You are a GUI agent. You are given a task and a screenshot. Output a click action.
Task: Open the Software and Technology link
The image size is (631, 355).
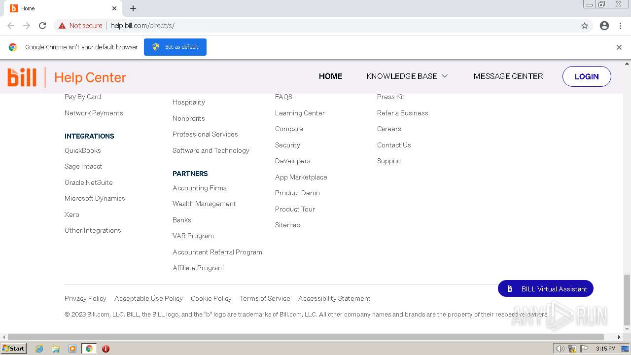point(211,150)
